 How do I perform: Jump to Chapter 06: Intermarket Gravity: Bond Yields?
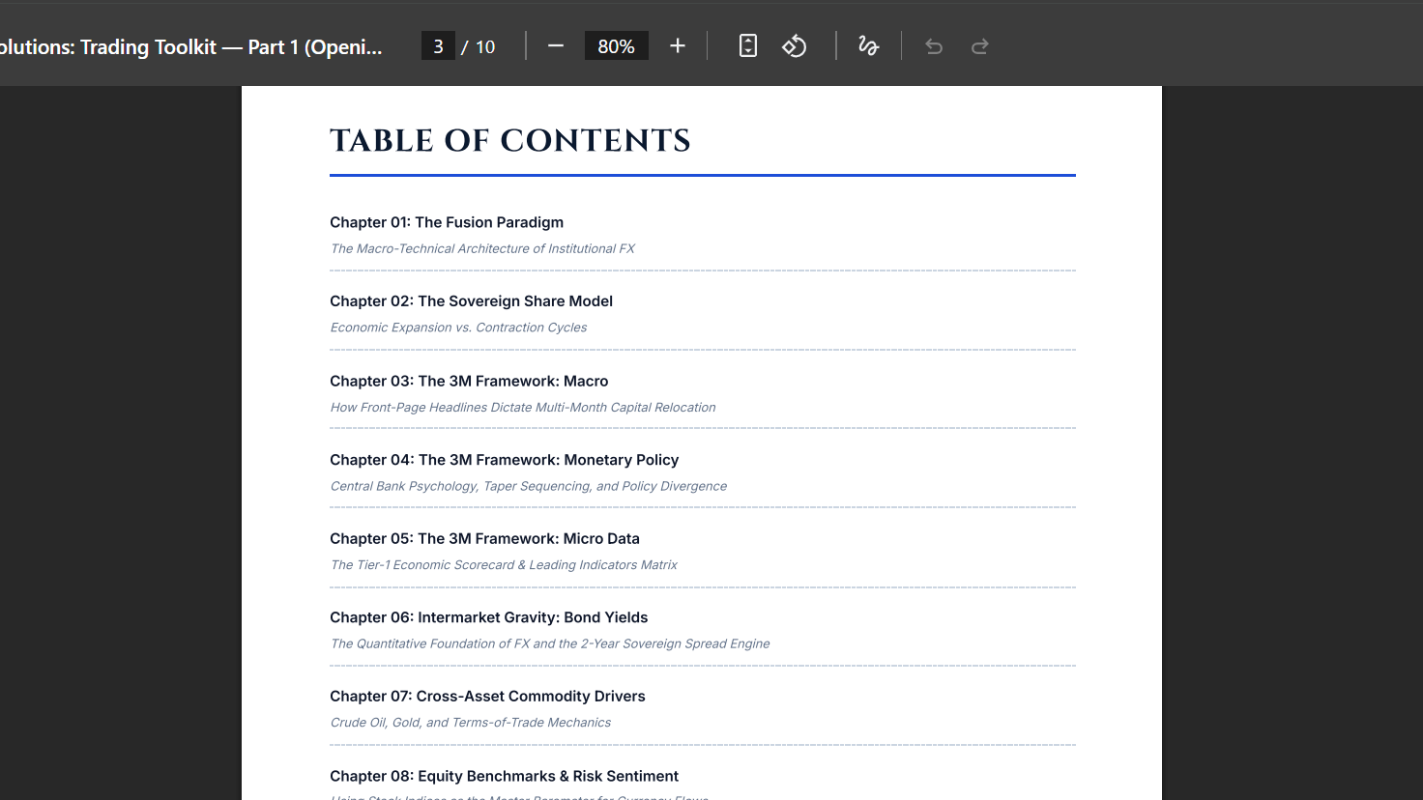[488, 617]
